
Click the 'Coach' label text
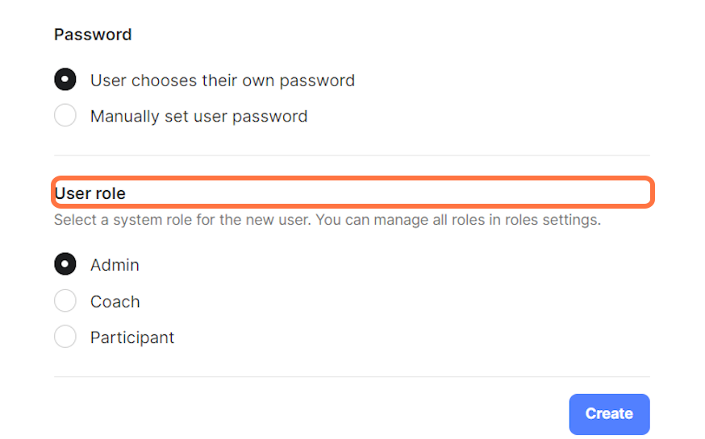pos(115,302)
